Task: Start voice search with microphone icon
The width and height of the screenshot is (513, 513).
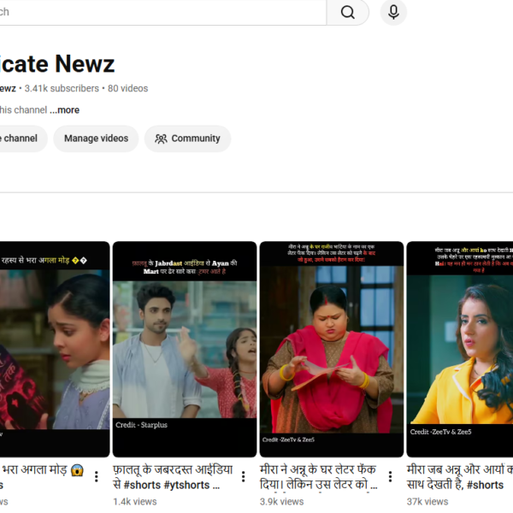Action: 393,13
